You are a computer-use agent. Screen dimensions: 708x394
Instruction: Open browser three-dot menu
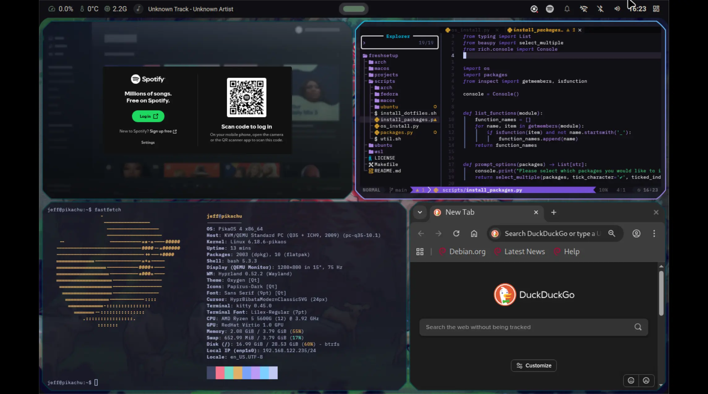654,233
